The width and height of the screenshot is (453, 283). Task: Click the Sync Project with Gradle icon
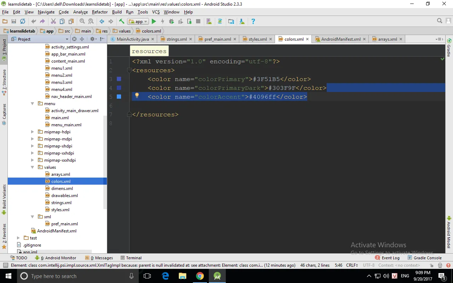point(220,22)
